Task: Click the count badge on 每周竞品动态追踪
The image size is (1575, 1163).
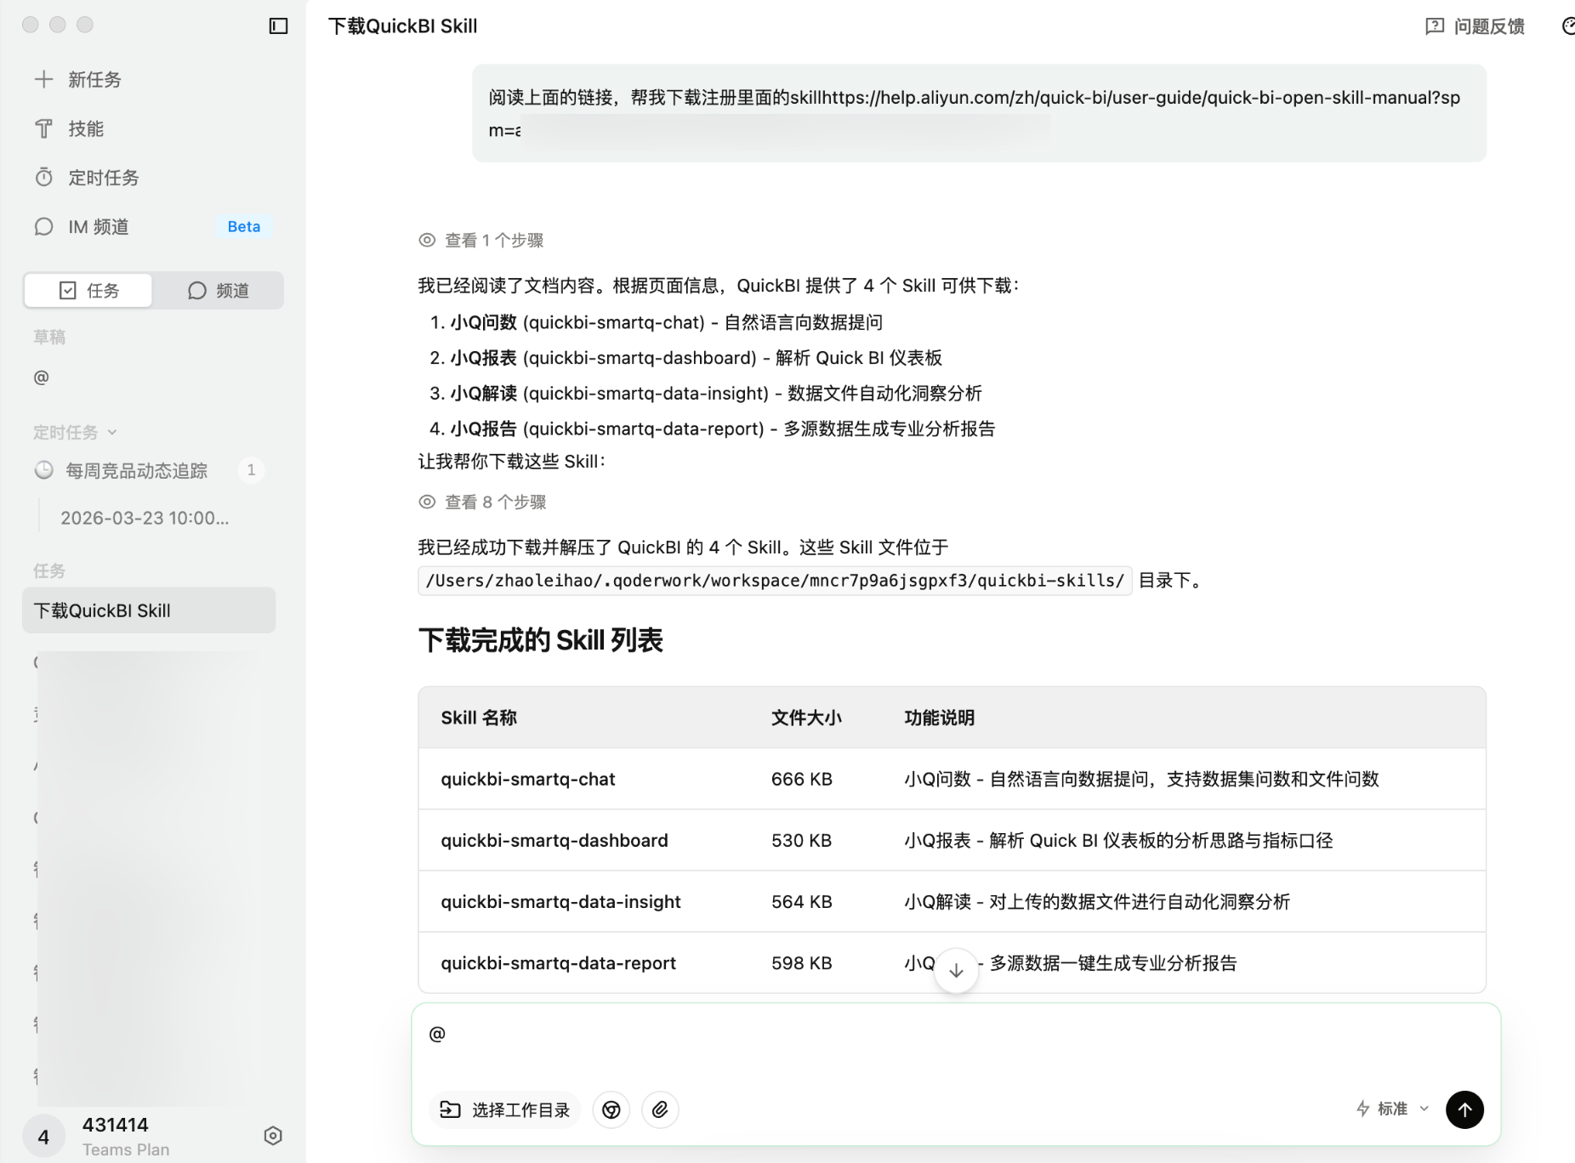Action: [x=251, y=470]
